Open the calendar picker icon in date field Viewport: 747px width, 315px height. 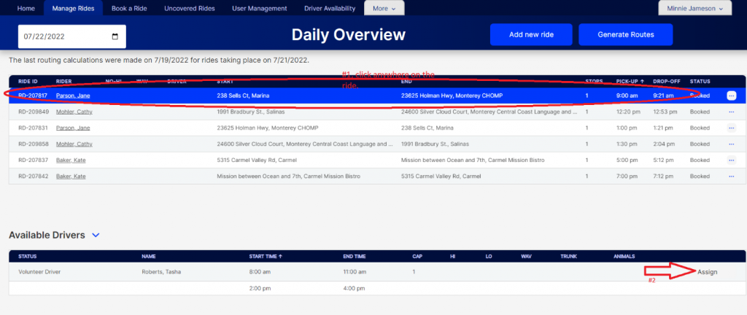115,36
